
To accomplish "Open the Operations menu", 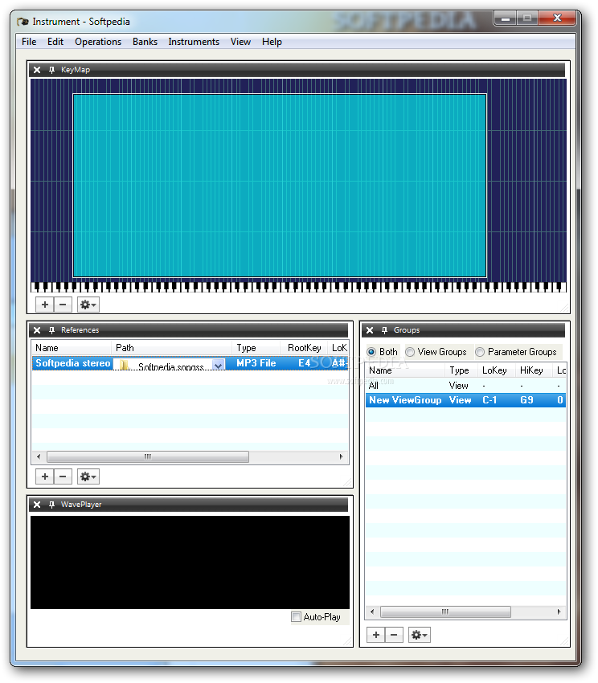I will [98, 42].
